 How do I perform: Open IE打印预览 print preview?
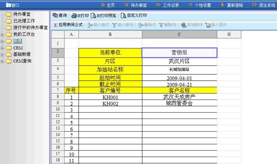93,16
